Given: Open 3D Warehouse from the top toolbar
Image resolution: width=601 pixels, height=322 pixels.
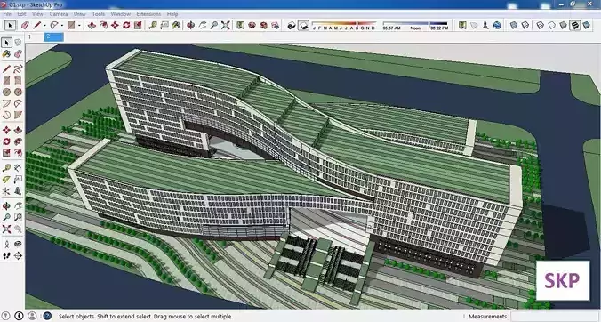Looking at the screenshot, I should pos(252,25).
